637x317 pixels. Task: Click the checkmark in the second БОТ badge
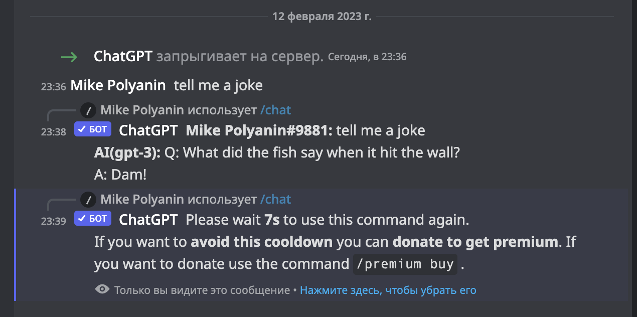tap(82, 218)
